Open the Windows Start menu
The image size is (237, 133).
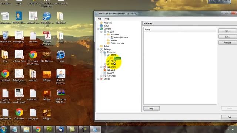point(4,129)
